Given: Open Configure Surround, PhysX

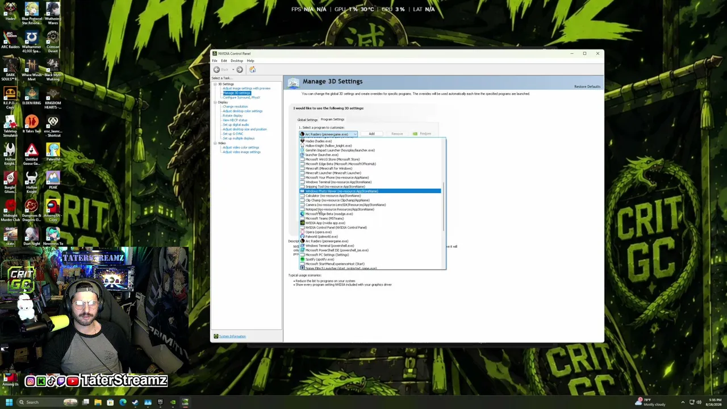Looking at the screenshot, I should (241, 98).
